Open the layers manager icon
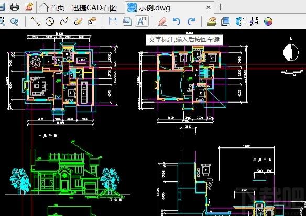306x216 pixels. click(x=212, y=21)
